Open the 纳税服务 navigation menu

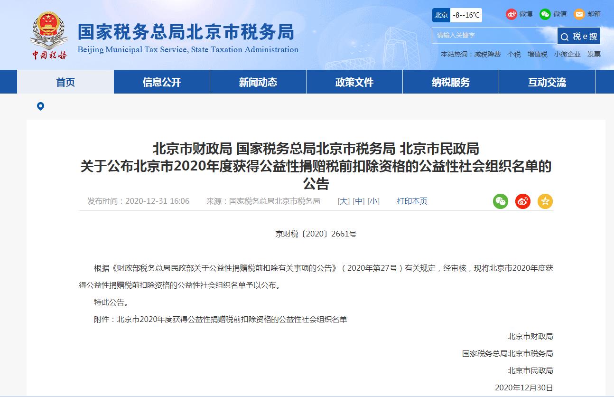tap(450, 82)
